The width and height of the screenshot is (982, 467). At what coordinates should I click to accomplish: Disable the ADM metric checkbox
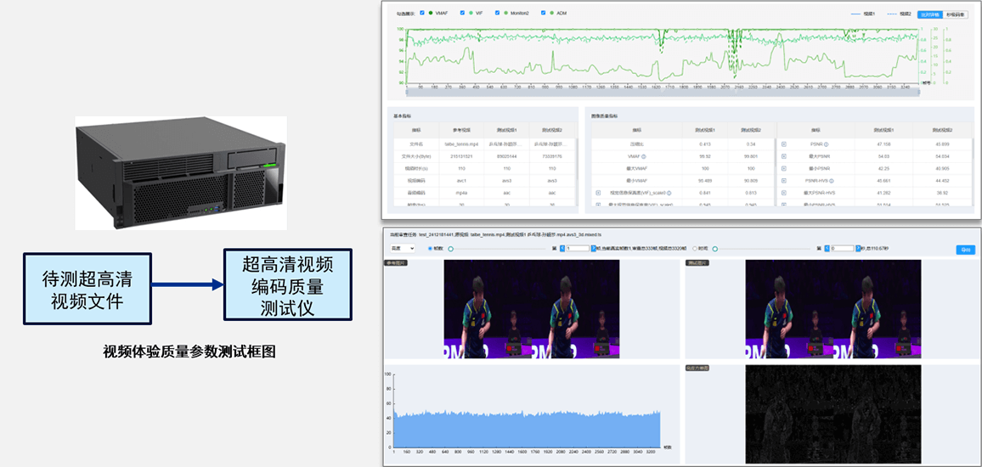[x=541, y=14]
